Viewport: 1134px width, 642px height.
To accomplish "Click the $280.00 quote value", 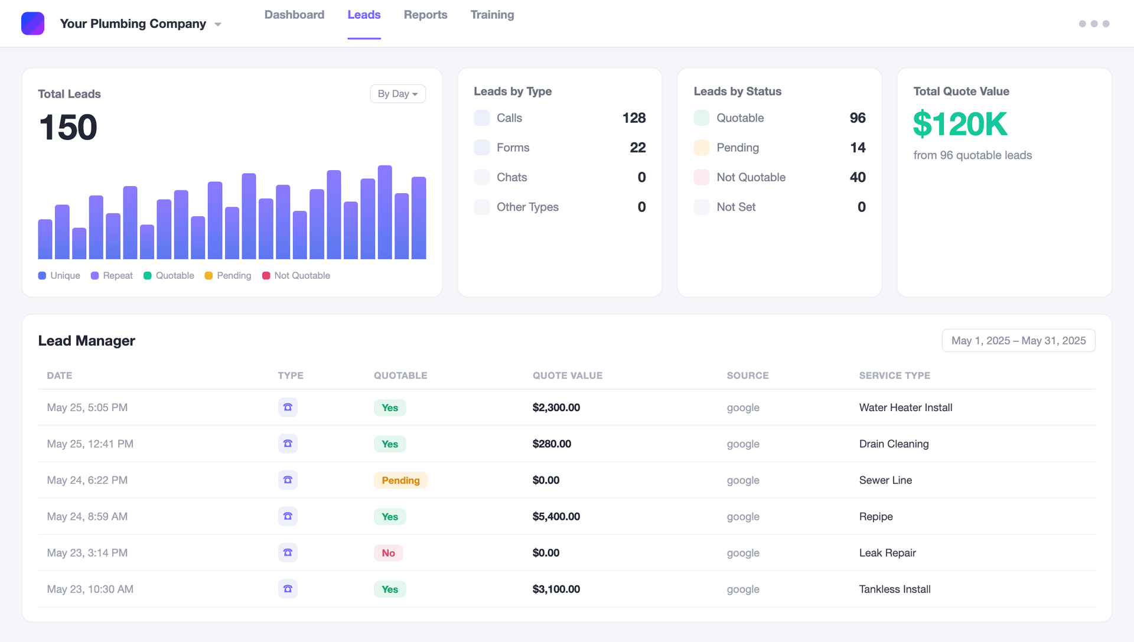I will pyautogui.click(x=552, y=444).
